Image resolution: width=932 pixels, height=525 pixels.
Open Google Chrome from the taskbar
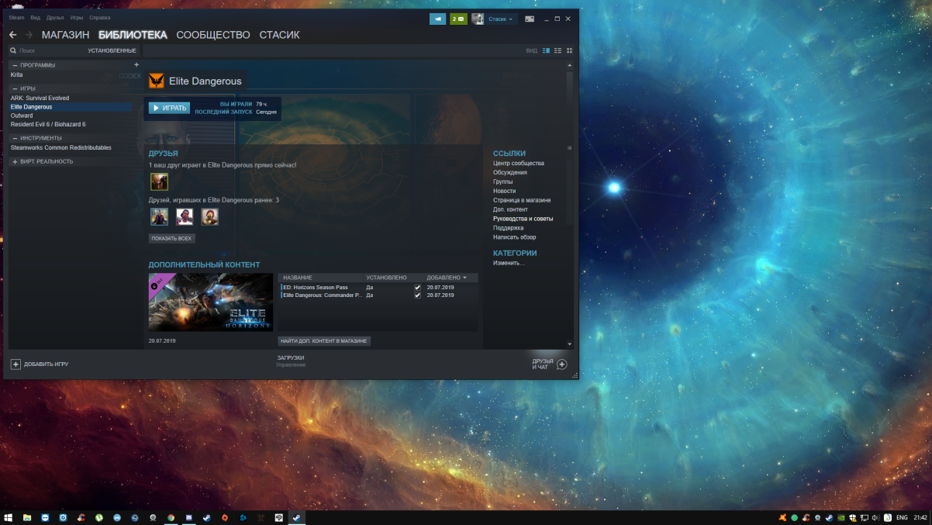(171, 517)
